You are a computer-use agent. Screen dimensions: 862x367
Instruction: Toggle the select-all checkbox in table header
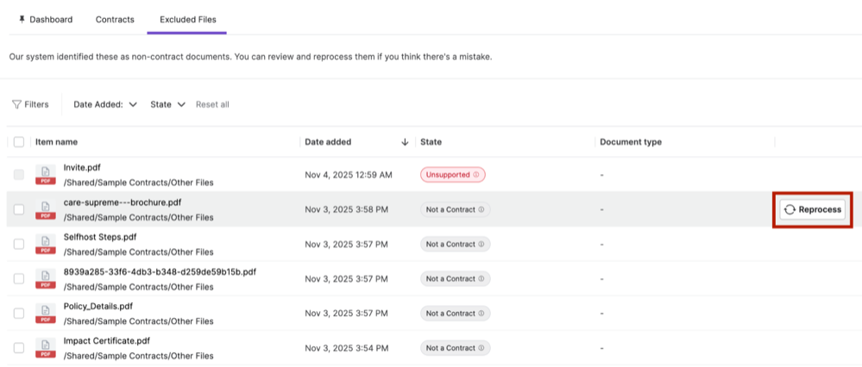19,142
